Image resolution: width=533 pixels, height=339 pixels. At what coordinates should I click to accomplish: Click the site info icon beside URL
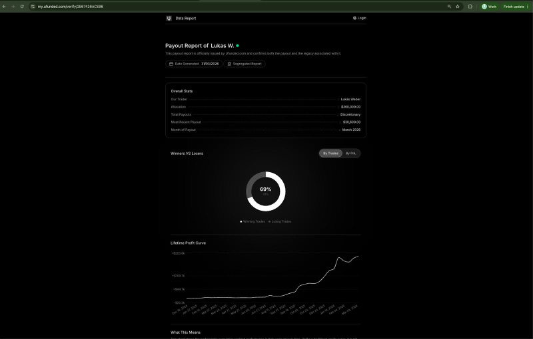[x=32, y=6]
